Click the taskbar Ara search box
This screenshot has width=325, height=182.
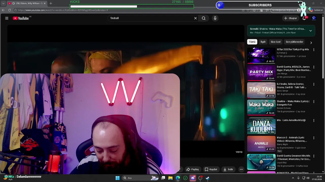141,178
